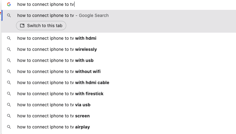Image resolution: width=236 pixels, height=134 pixels.
Task: Click magnifier icon beside 'airplay' suggestion
Action: 9,127
